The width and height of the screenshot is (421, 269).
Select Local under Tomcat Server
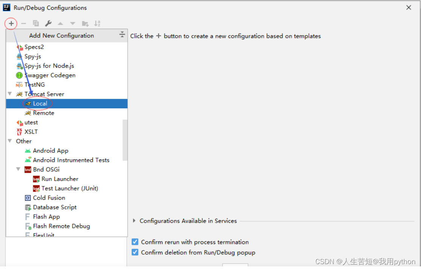coord(66,103)
